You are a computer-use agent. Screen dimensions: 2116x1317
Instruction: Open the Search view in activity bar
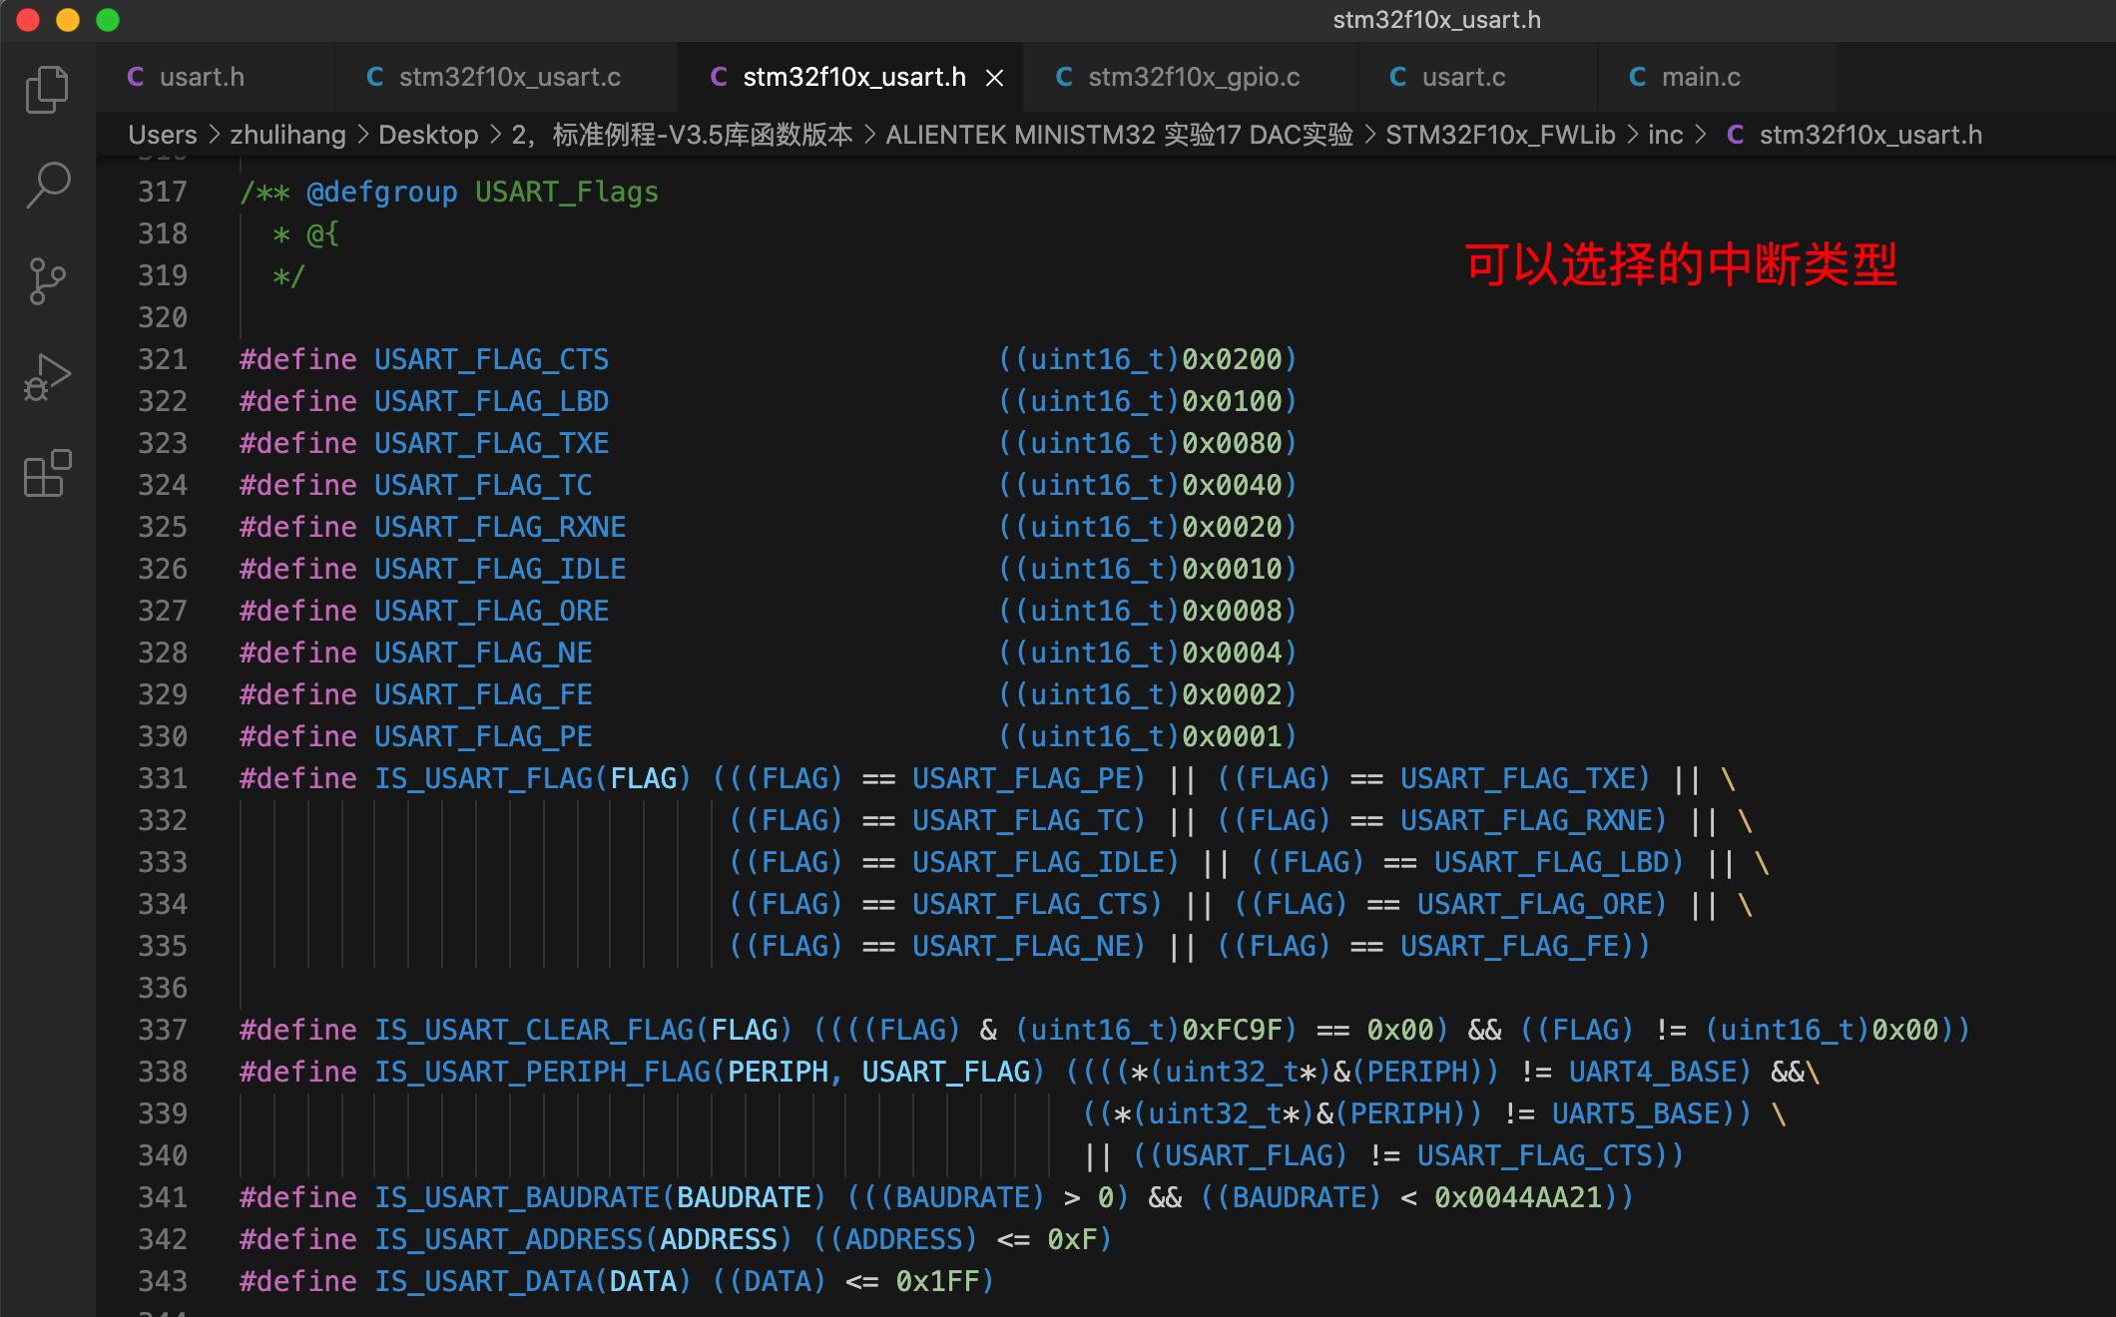click(x=47, y=185)
